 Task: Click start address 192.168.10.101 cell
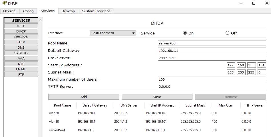[x=156, y=122]
